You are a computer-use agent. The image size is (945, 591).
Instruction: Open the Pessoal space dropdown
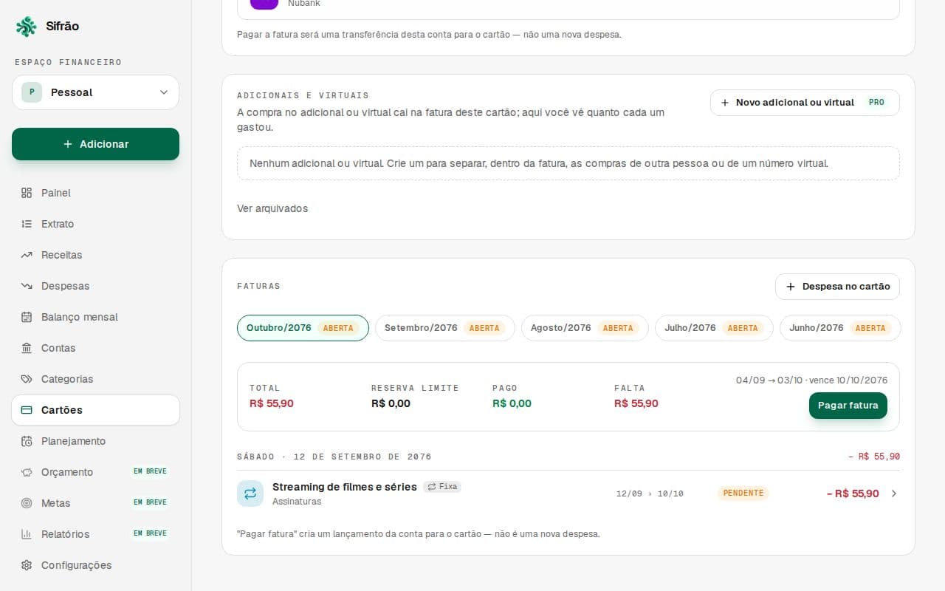point(95,92)
